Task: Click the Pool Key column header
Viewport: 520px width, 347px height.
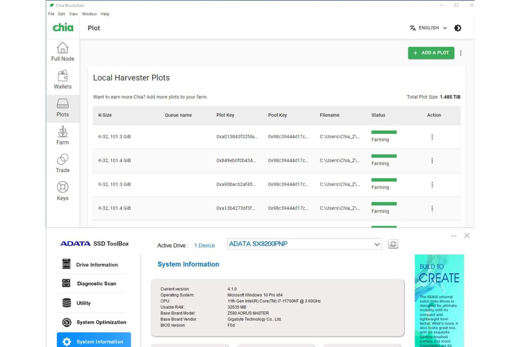Action: click(277, 115)
